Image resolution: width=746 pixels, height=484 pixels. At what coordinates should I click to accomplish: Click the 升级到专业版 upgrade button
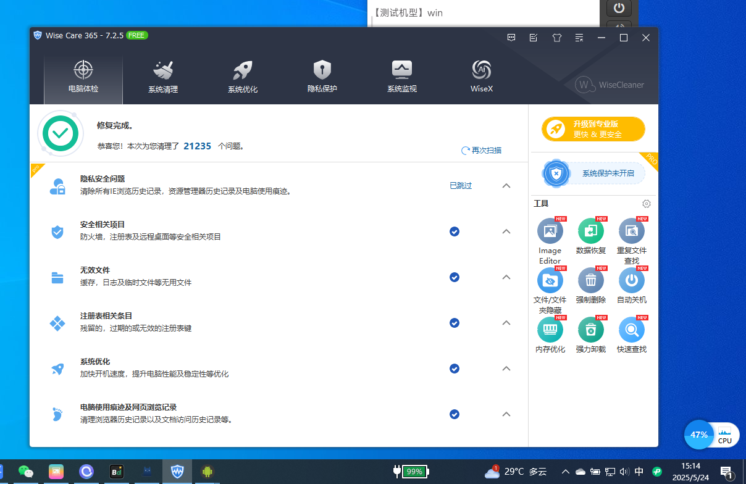(x=593, y=129)
